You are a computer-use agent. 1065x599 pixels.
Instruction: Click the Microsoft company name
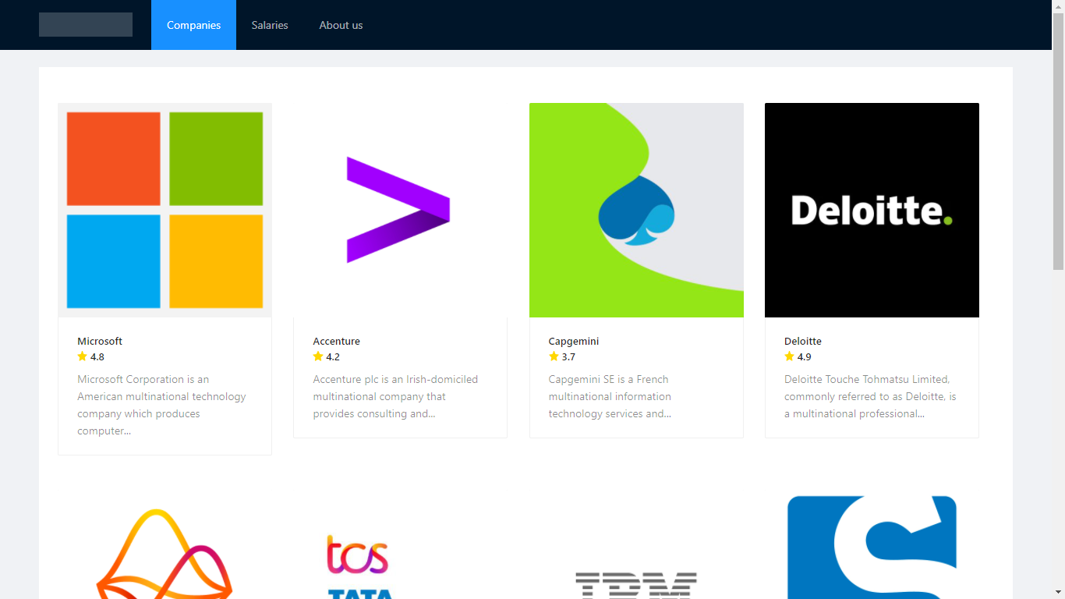pos(100,341)
